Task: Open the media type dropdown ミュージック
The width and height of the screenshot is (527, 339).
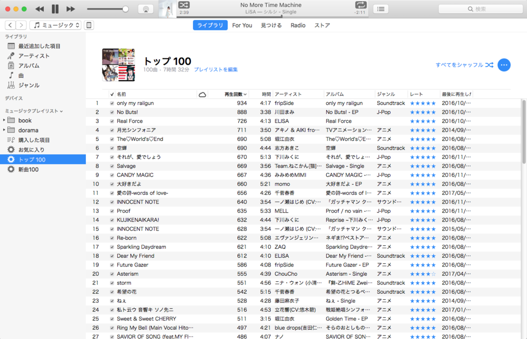Action: (x=56, y=25)
